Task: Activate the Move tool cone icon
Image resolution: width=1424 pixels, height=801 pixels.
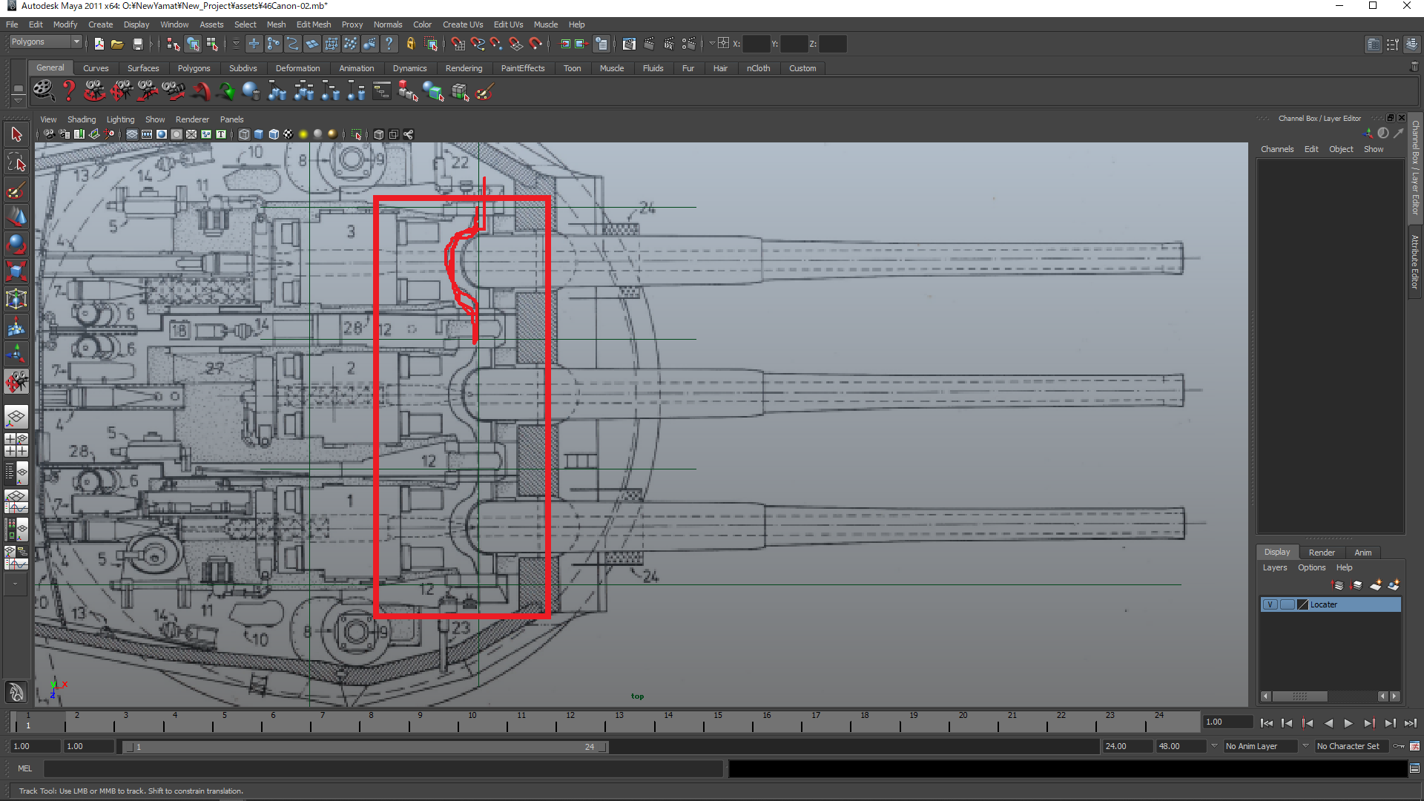Action: pos(16,217)
